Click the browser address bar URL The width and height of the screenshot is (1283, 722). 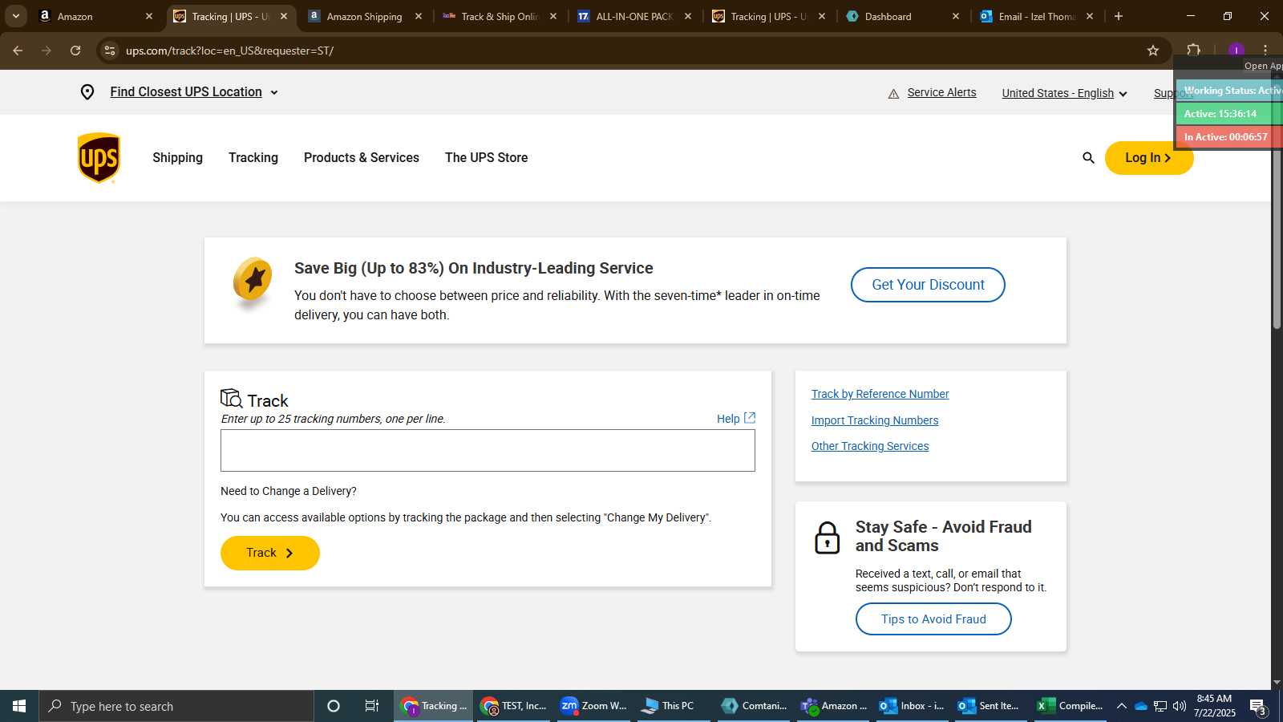(x=230, y=51)
